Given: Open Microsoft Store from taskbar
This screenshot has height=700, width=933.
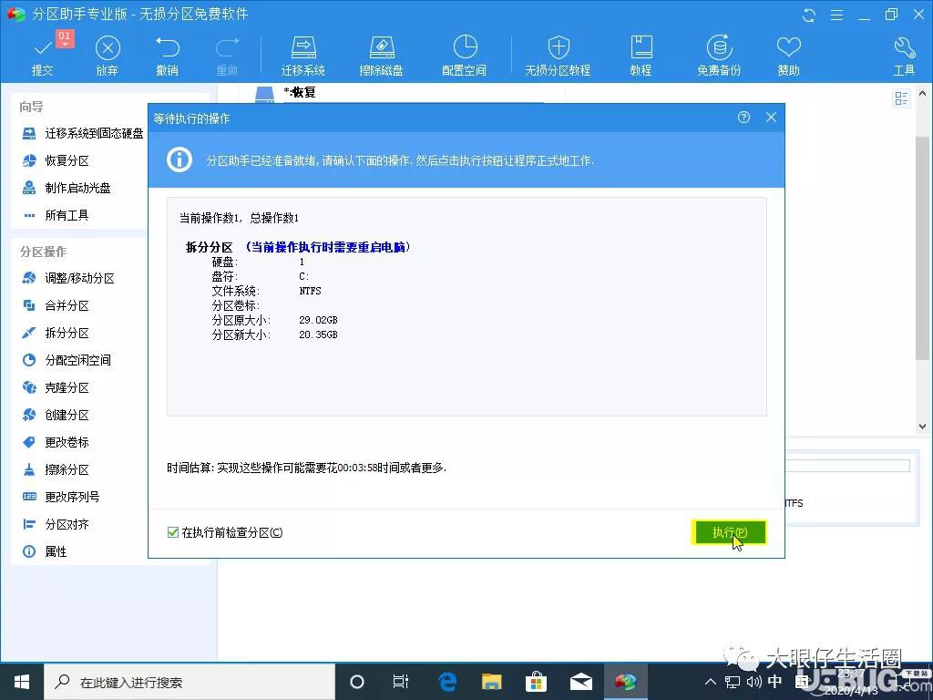Looking at the screenshot, I should [536, 682].
